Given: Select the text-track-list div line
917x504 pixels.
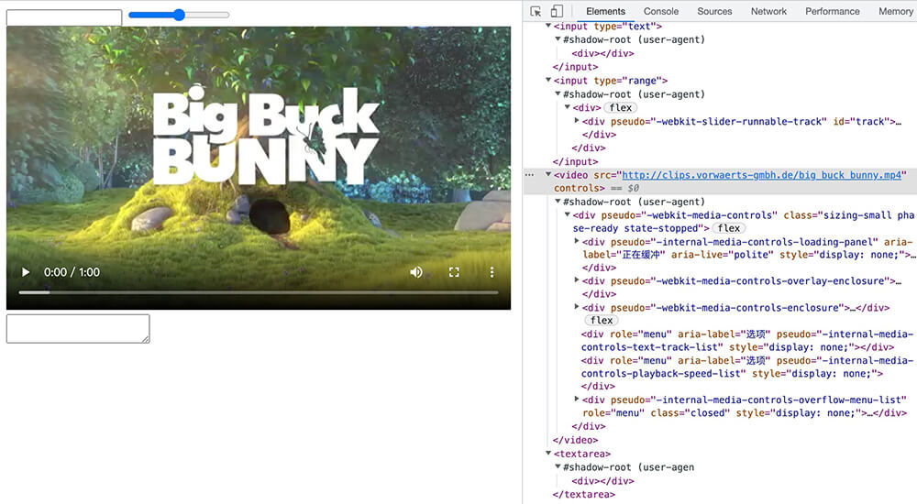Looking at the screenshot, I should point(746,340).
